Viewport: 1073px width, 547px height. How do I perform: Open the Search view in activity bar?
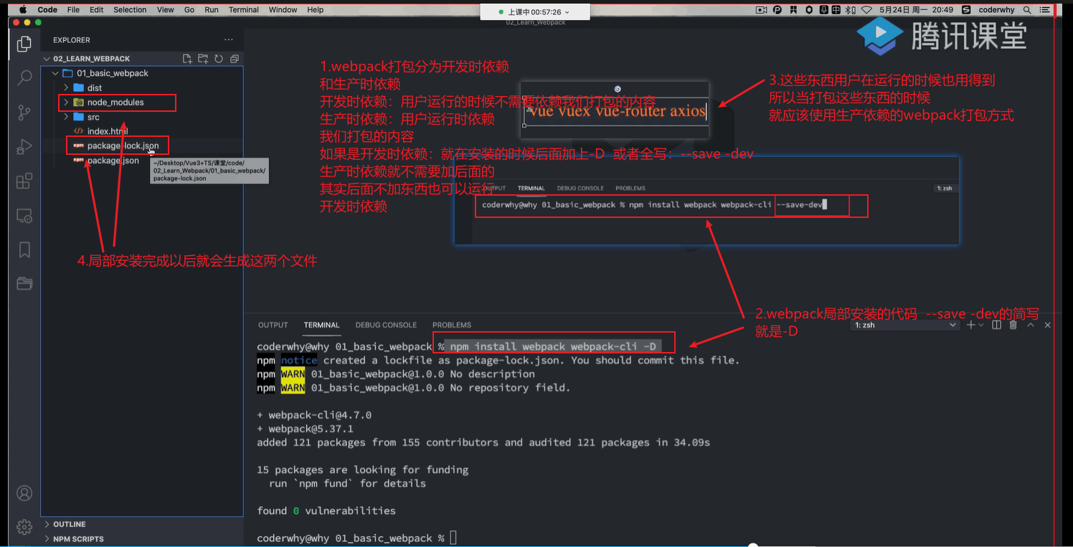click(24, 77)
